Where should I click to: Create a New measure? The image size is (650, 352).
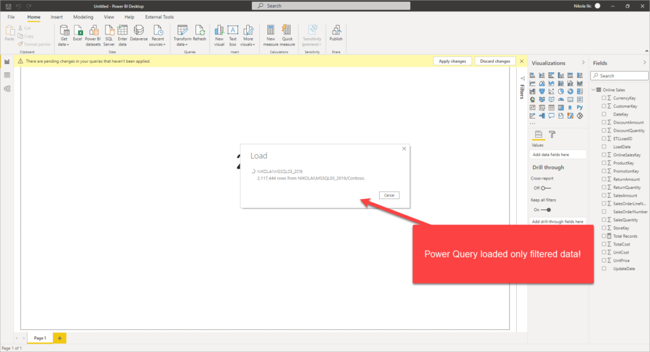point(270,36)
